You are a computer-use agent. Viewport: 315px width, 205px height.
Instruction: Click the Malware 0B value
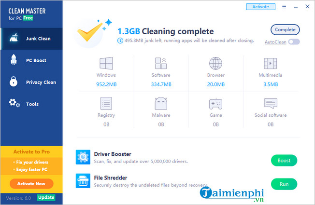(161, 124)
